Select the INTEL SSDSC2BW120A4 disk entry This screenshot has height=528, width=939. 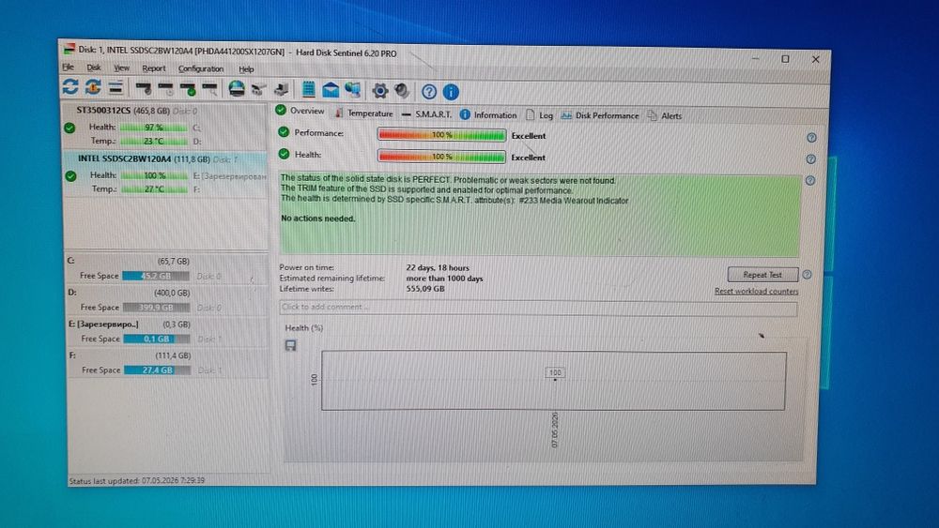coord(165,174)
